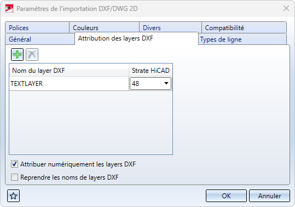Go to the Compatibilité tab
The image size is (295, 207).
(x=244, y=28)
